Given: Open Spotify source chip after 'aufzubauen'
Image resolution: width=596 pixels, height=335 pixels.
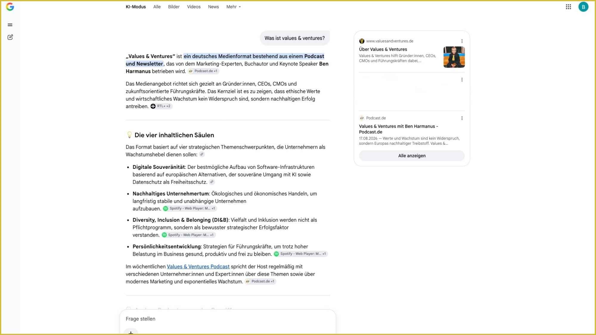Looking at the screenshot, I should coord(190,208).
